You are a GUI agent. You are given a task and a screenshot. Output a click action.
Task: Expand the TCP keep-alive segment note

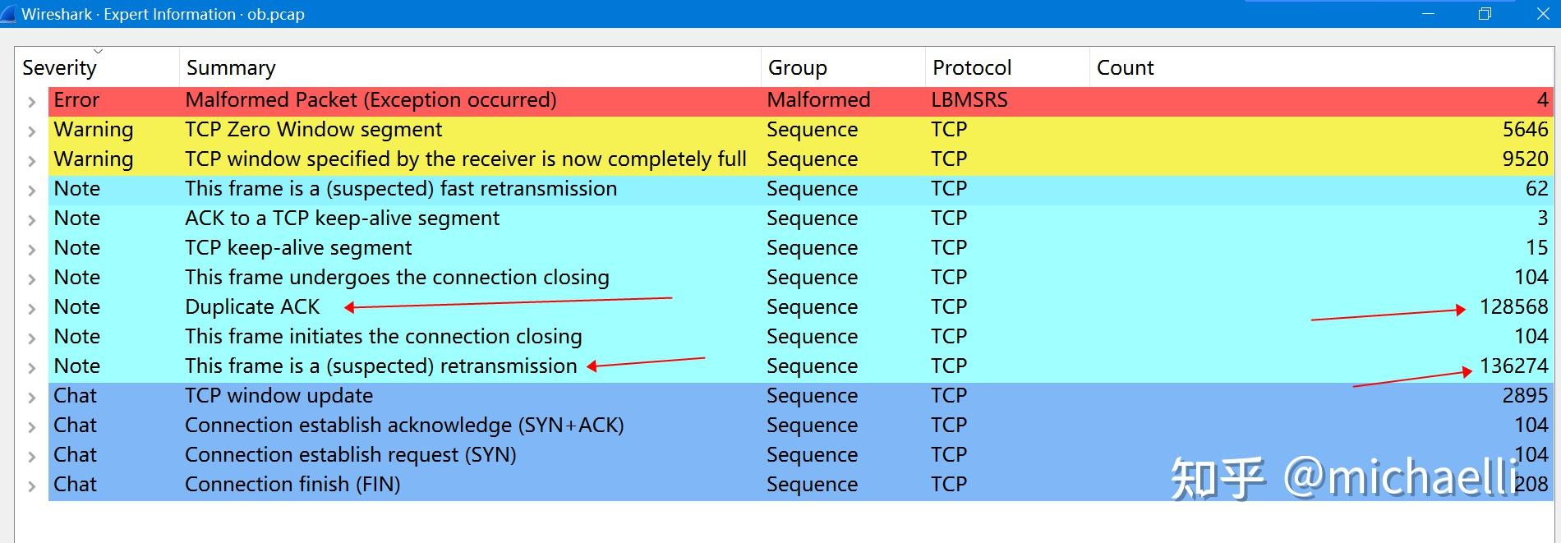point(31,247)
